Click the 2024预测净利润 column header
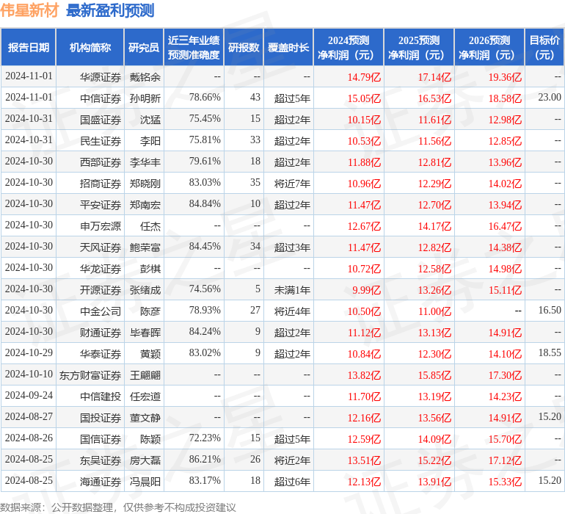Viewport: 565px width, 514px height. pyautogui.click(x=349, y=47)
